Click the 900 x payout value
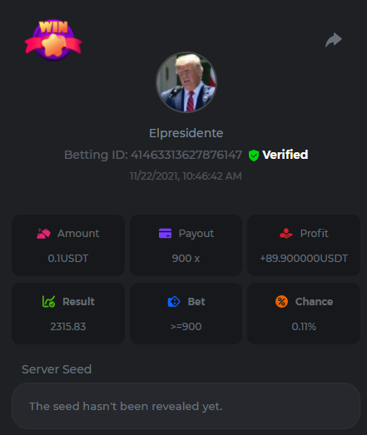The width and height of the screenshot is (367, 435). 186,259
